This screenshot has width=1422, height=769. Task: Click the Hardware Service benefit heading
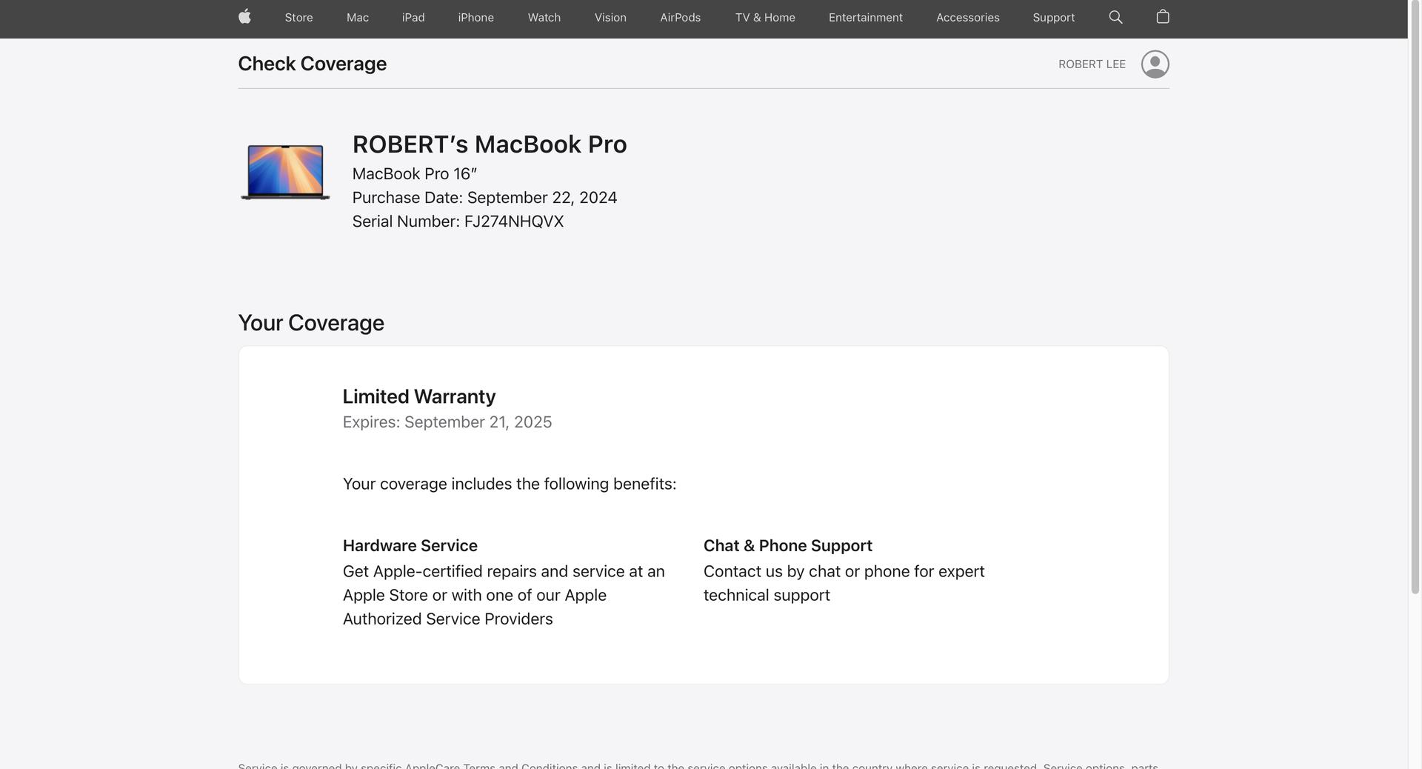410,546
